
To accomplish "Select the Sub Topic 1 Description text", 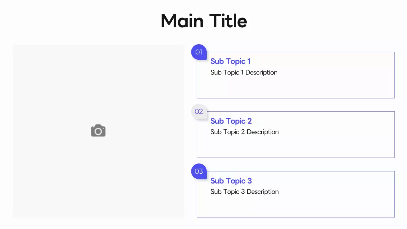I will (244, 73).
